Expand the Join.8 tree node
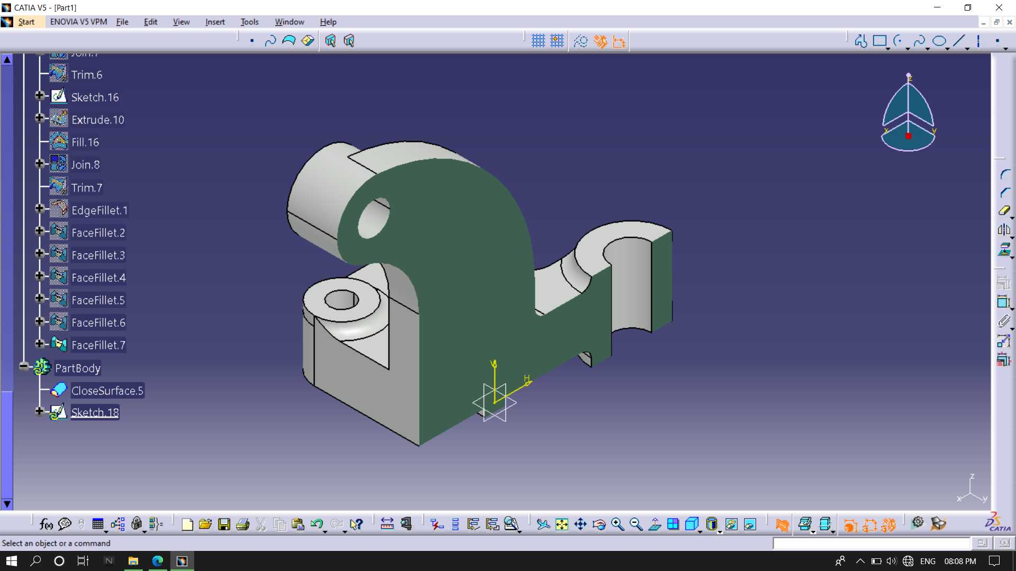The image size is (1016, 571). coord(39,163)
